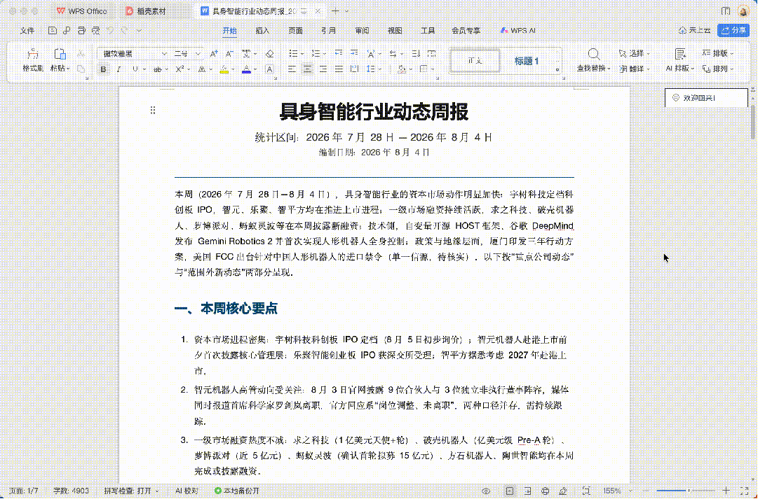Viewport: 758px width, 499px height.
Task: Toggle strikethrough formatting
Action: coord(157,69)
